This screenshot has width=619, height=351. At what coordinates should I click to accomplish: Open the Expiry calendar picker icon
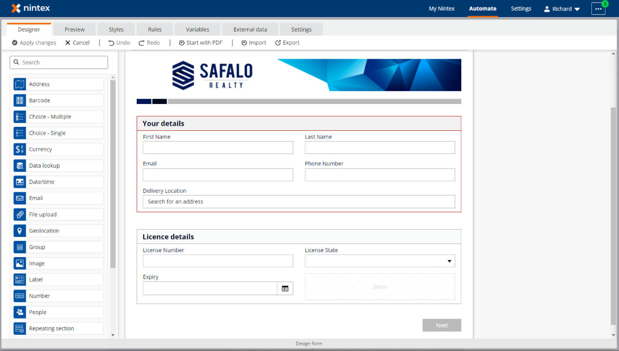click(x=285, y=288)
